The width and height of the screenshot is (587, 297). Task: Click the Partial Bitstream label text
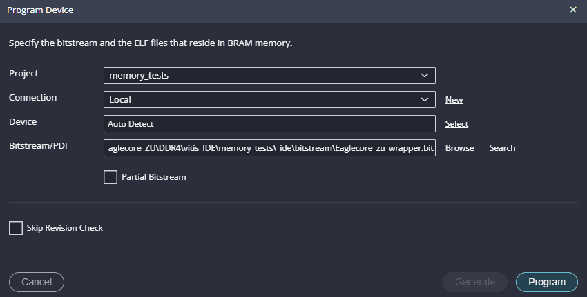point(153,177)
